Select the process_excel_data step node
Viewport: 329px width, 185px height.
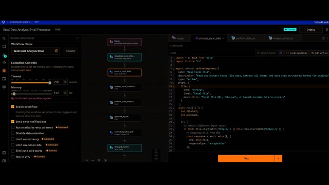tap(124, 72)
